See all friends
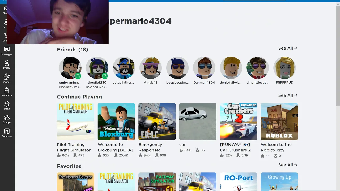The width and height of the screenshot is (340, 191). [288, 48]
